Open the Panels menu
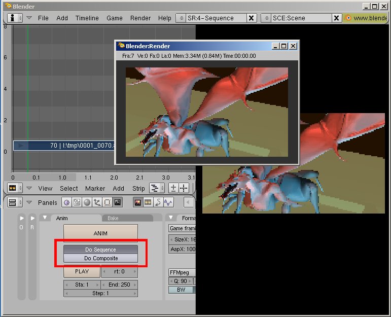Screen dimensions: 391x317 click(x=47, y=202)
